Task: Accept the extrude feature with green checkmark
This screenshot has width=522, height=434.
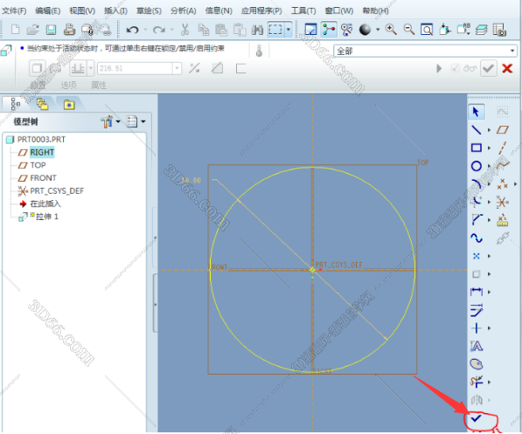Action: click(488, 68)
